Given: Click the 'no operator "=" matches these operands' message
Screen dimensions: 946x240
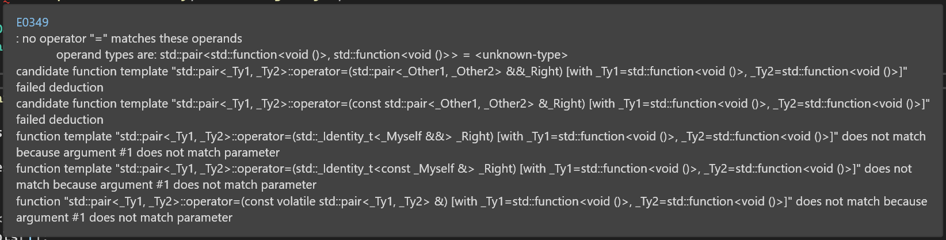Looking at the screenshot, I should coord(132,39).
